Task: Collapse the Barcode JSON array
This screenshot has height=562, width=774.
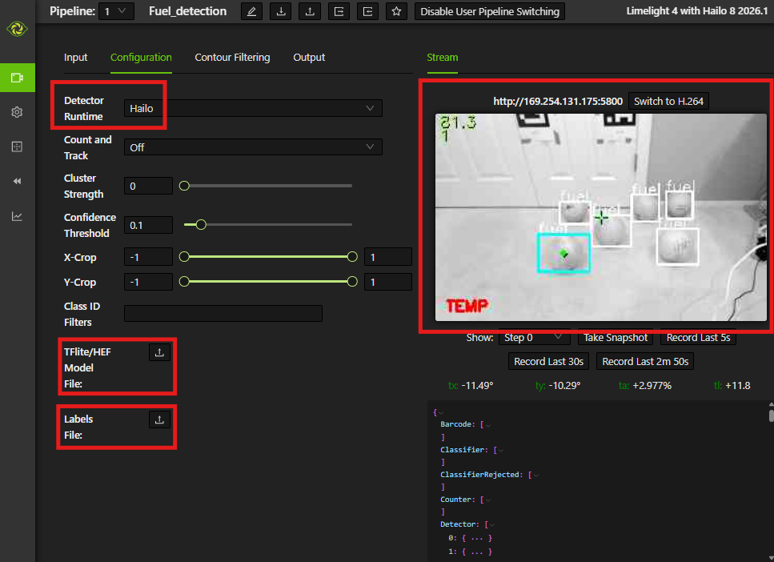Action: click(x=488, y=425)
